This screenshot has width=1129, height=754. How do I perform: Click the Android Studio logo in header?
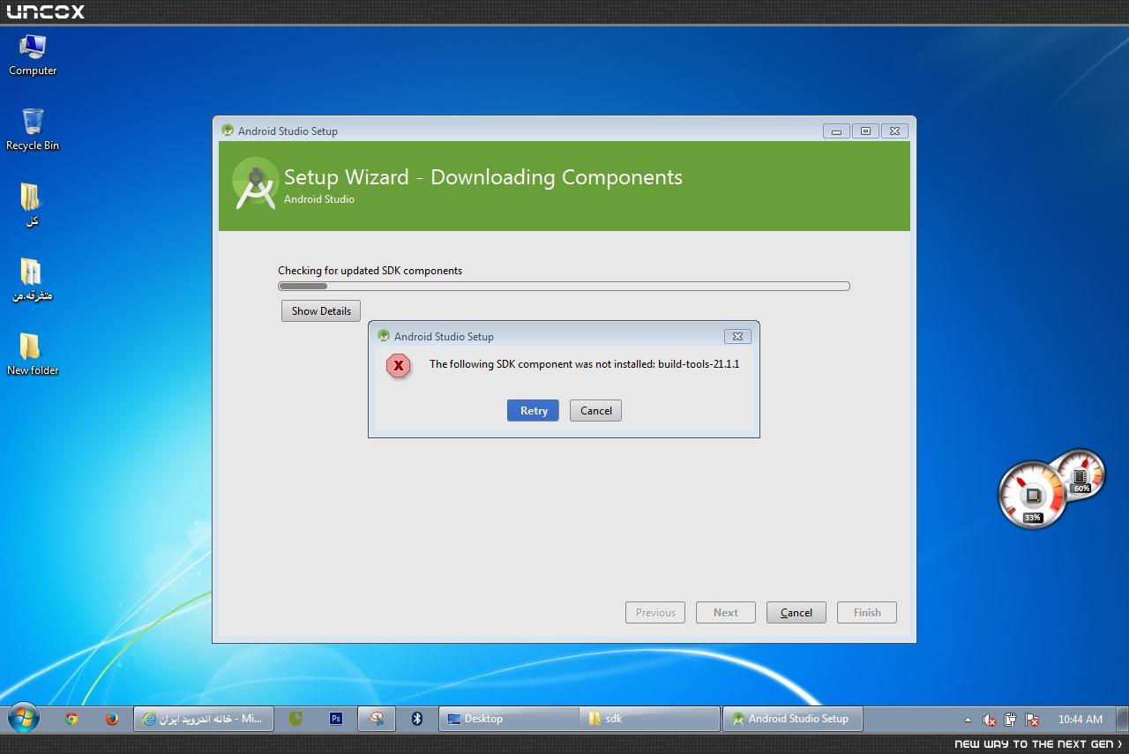(x=255, y=184)
